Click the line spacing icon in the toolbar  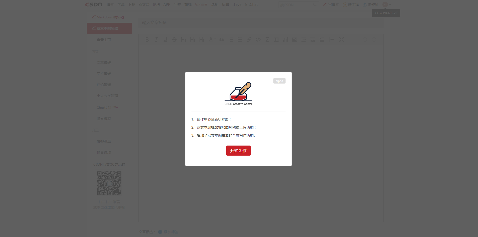(331, 40)
